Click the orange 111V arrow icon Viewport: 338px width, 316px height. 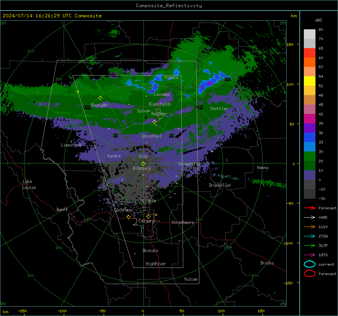[309, 227]
